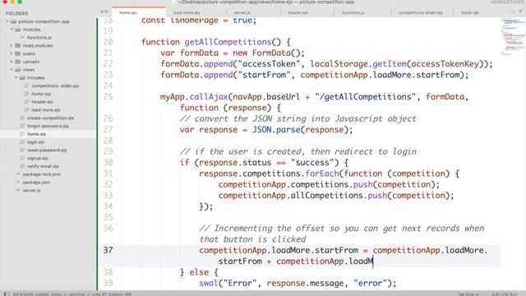Viewport: 526px width, 296px height.
Task: Open header.ejs in the sidebar
Action: (x=42, y=102)
